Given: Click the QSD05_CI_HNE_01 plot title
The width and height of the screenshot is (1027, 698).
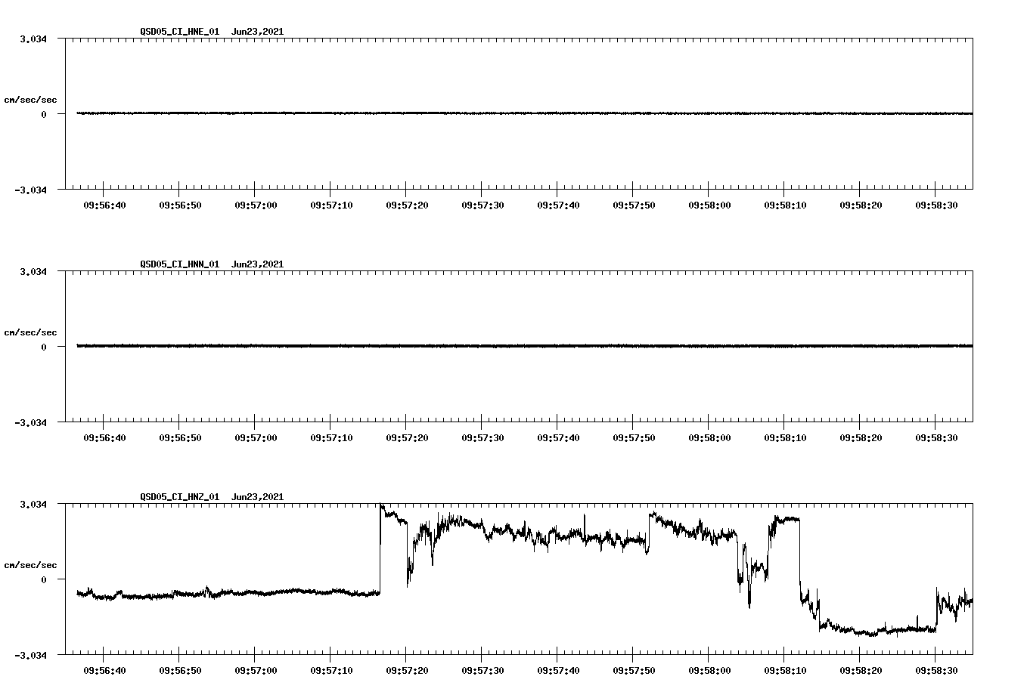Looking at the screenshot, I should (x=212, y=32).
